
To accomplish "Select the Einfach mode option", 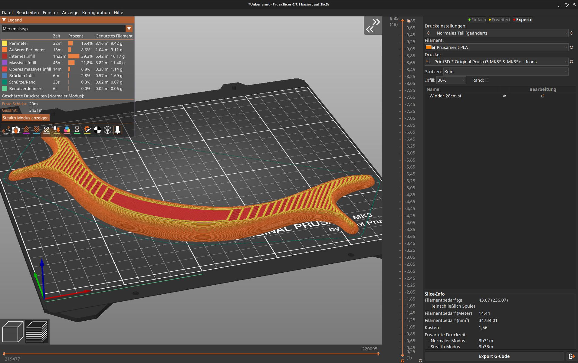I will 478,20.
